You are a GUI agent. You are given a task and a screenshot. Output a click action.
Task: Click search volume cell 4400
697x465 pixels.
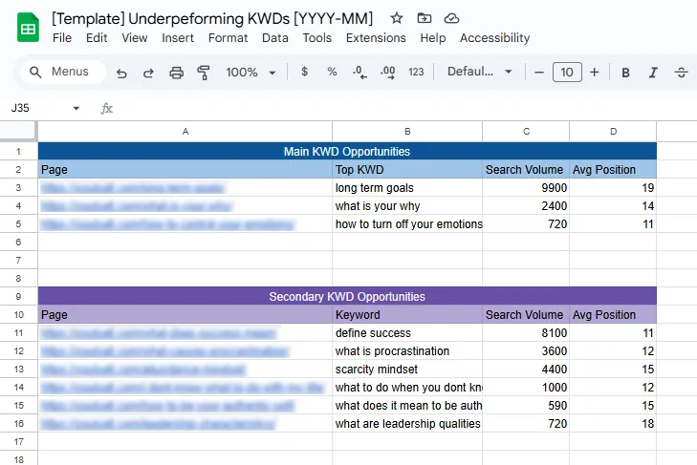pos(526,370)
